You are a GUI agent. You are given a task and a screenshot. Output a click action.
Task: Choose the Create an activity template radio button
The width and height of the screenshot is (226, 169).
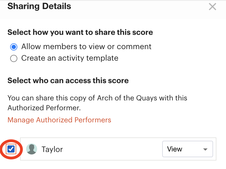(14, 58)
